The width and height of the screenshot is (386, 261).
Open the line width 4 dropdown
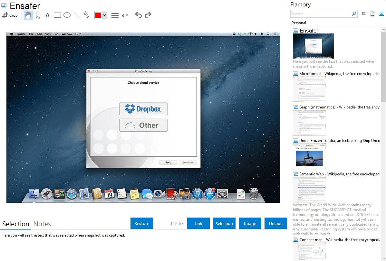click(x=125, y=15)
